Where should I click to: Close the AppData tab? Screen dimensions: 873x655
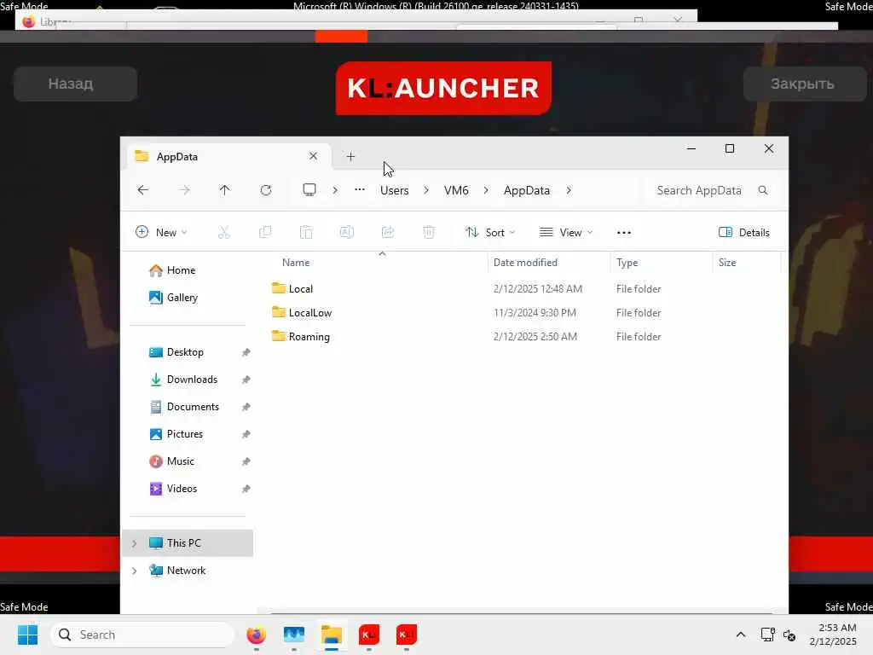(313, 156)
